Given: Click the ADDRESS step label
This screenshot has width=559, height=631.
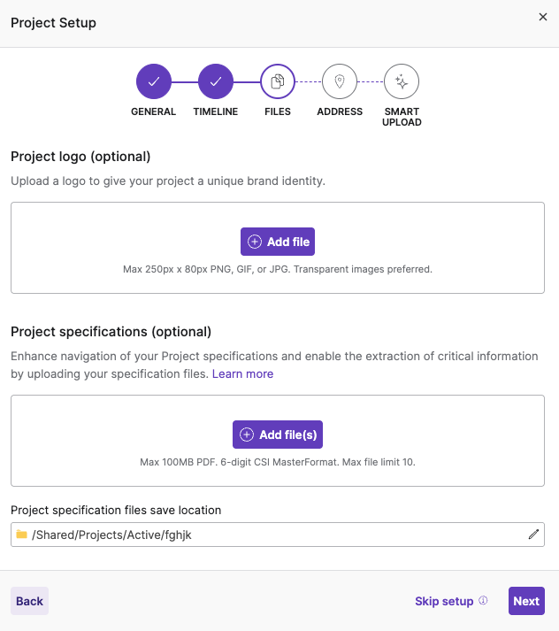Looking at the screenshot, I should point(340,112).
